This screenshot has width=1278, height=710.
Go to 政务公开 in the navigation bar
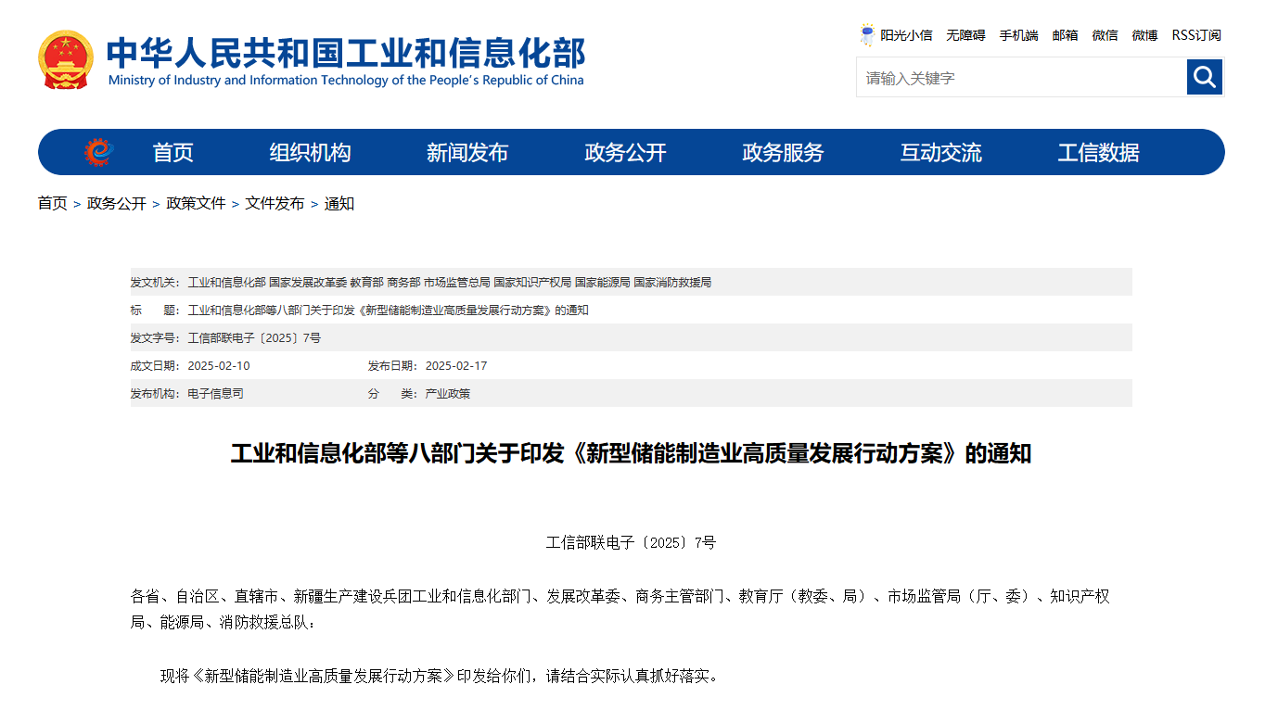coord(625,153)
